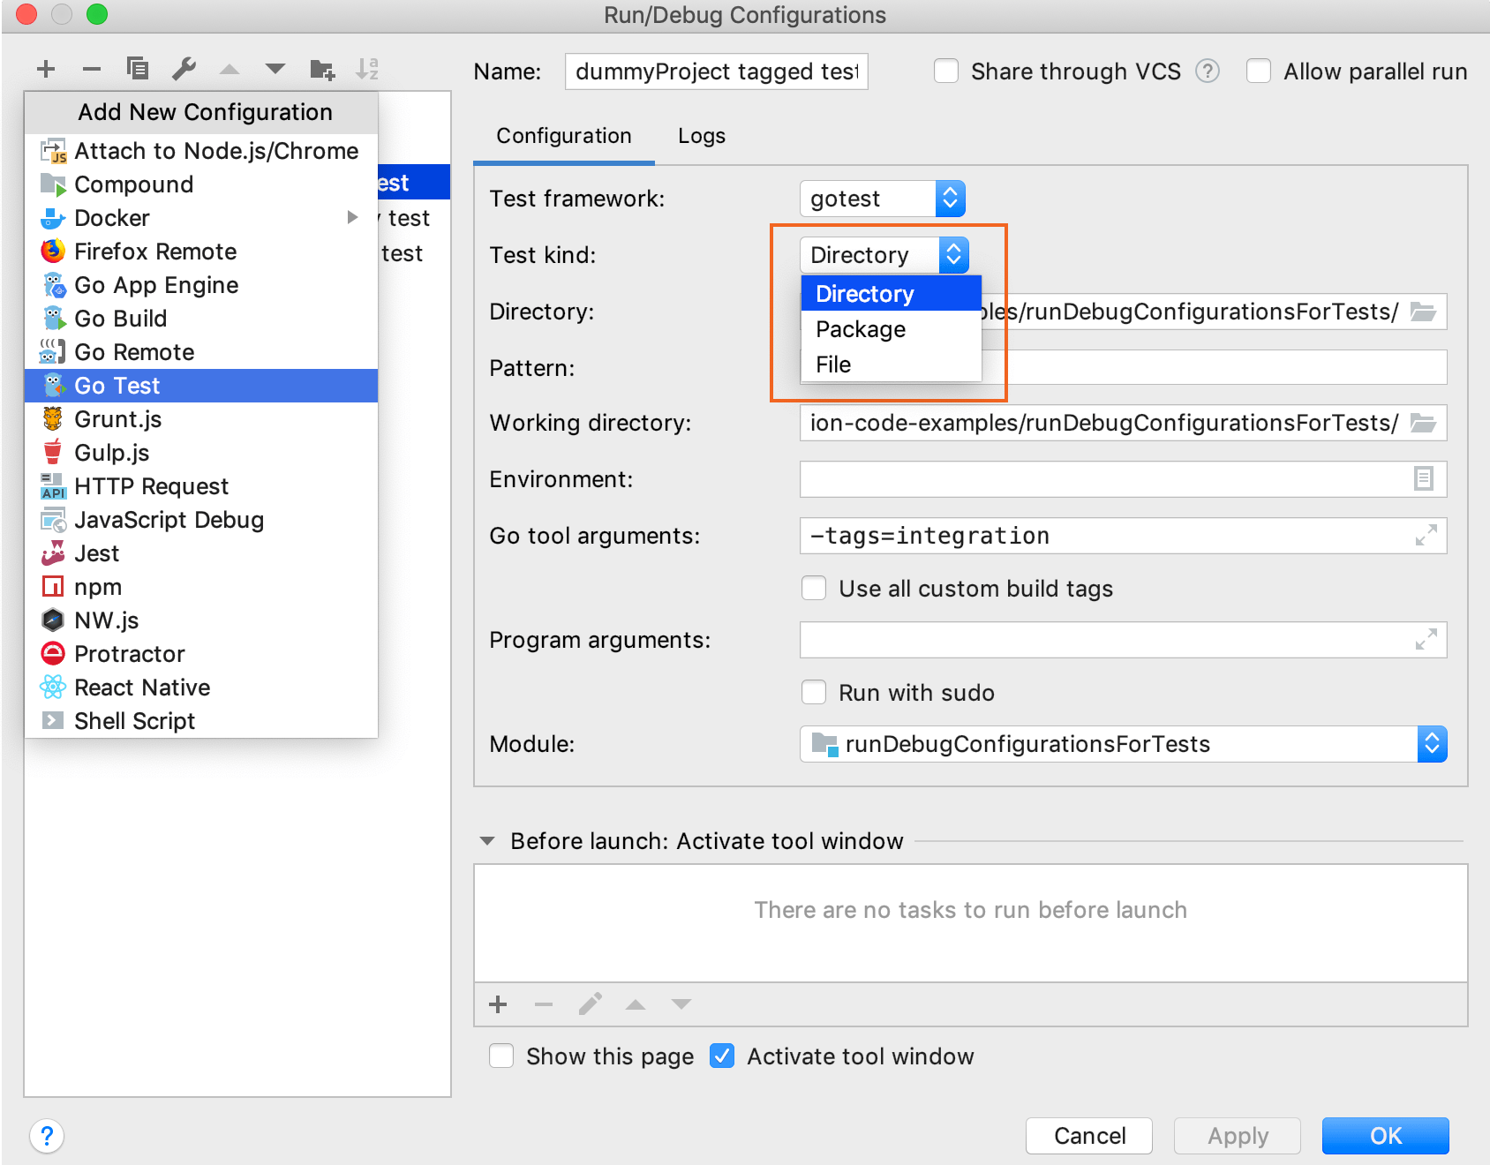Pick File in the Test kind list
The height and width of the screenshot is (1165, 1490).
(x=892, y=365)
